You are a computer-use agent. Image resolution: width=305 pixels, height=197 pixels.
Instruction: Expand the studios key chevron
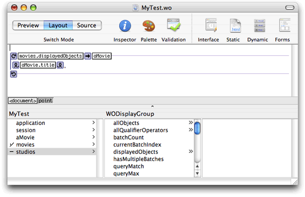[x=94, y=151]
